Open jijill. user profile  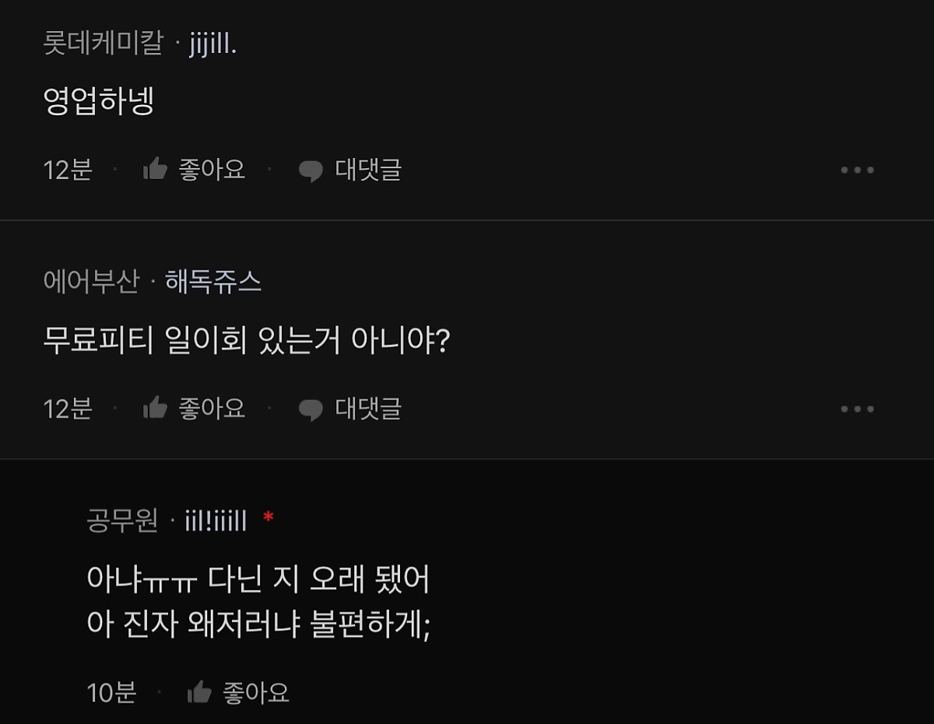point(212,44)
